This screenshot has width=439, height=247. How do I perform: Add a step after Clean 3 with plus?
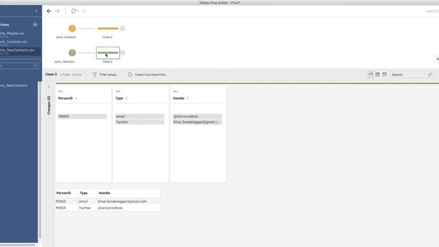coord(122,53)
